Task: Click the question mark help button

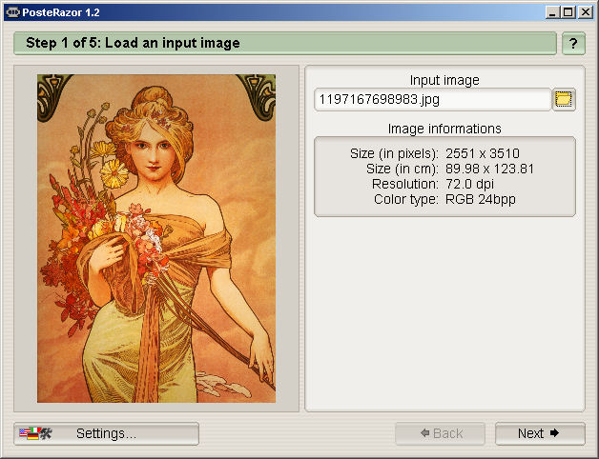Action: (x=573, y=44)
